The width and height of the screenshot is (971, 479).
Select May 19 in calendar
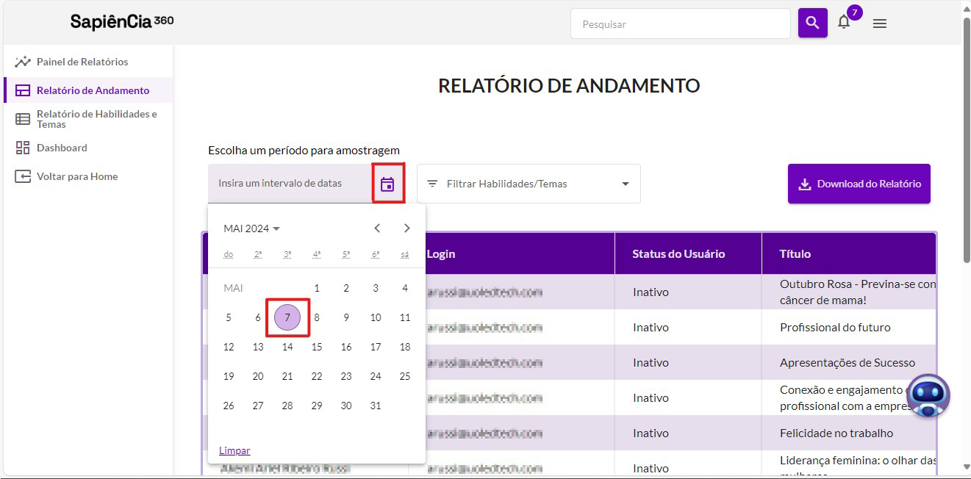coord(229,376)
